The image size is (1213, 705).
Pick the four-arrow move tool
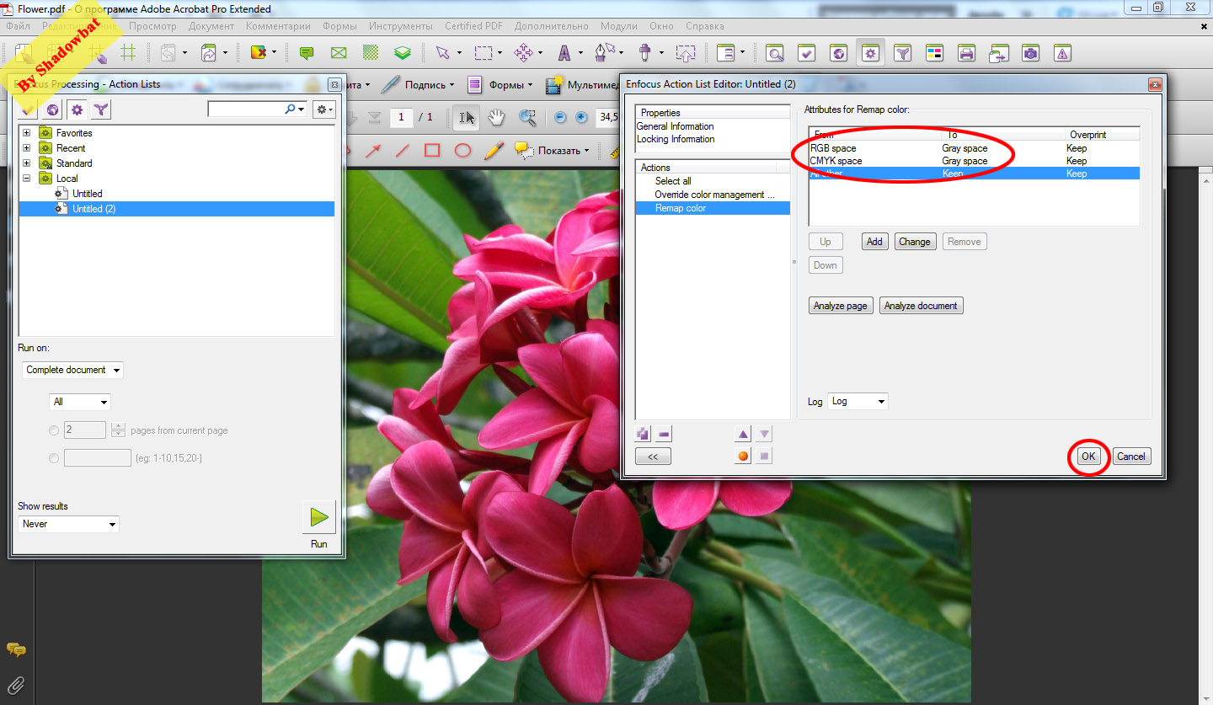pos(524,53)
